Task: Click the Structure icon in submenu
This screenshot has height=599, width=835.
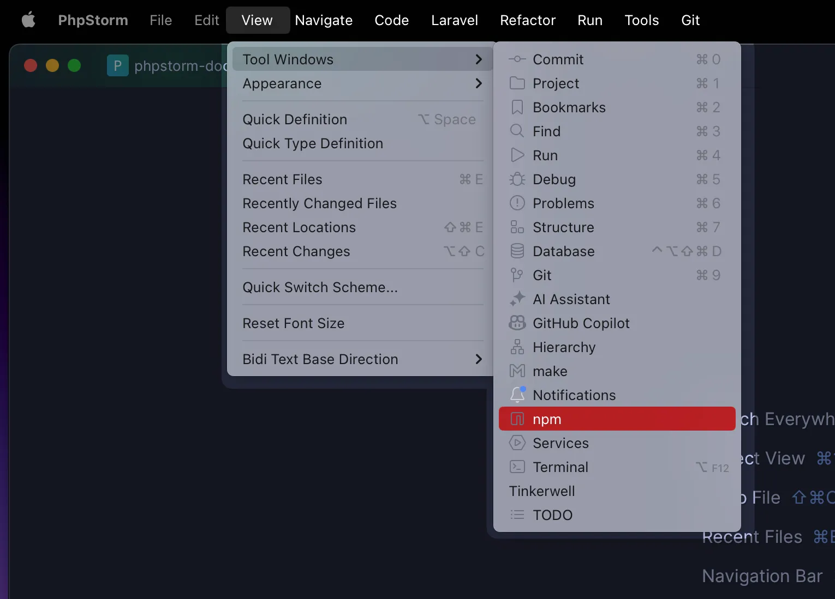Action: click(517, 227)
